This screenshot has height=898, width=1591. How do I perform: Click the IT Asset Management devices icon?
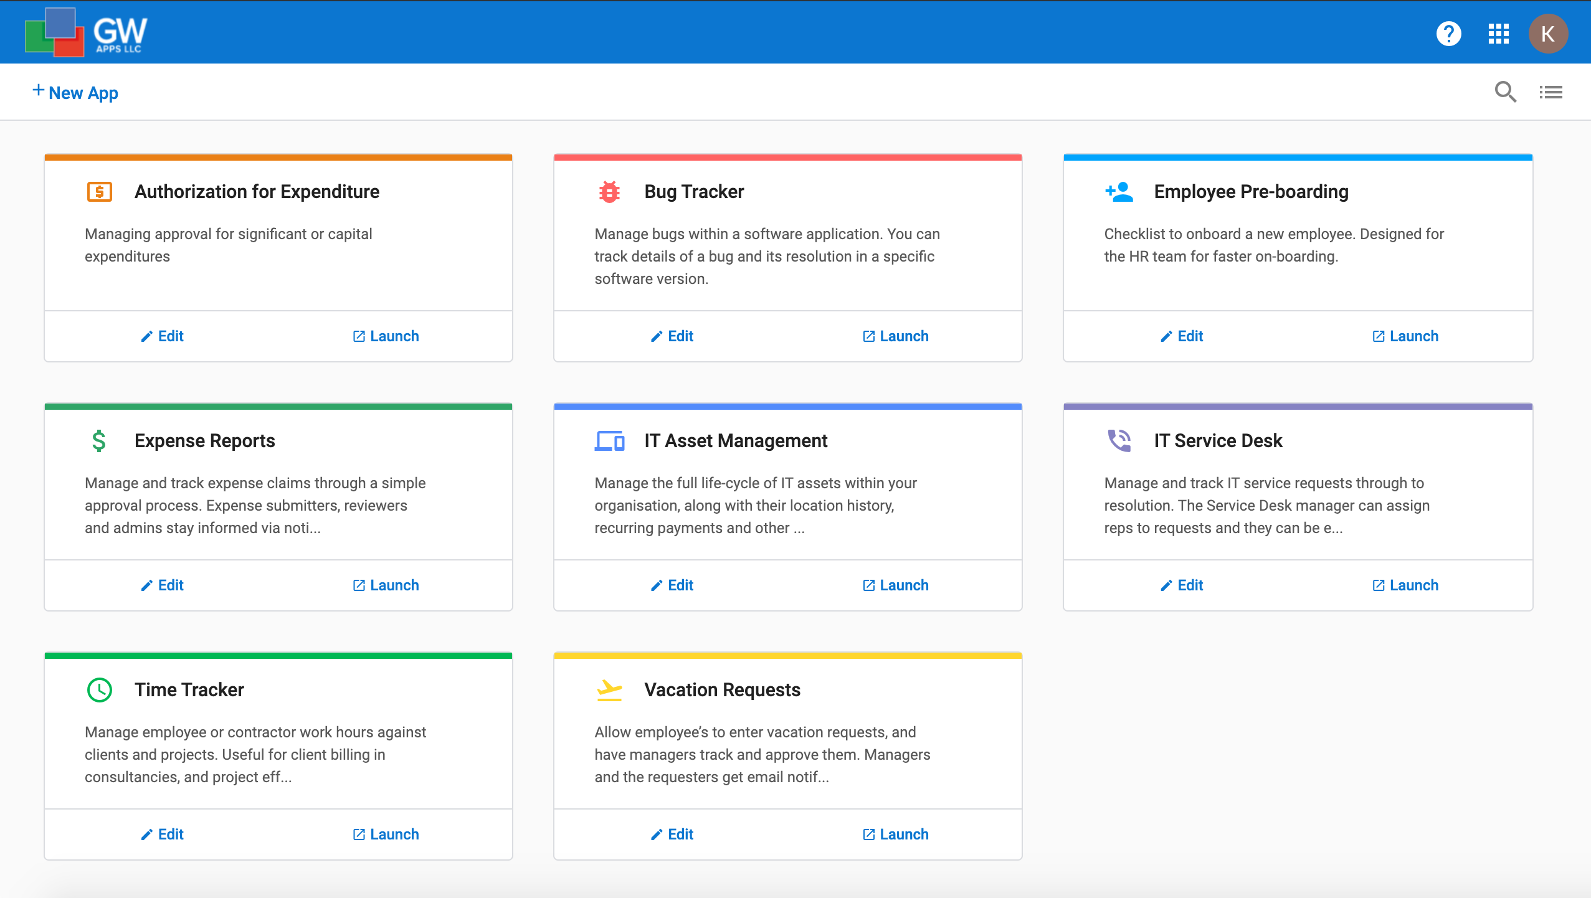[x=609, y=441]
